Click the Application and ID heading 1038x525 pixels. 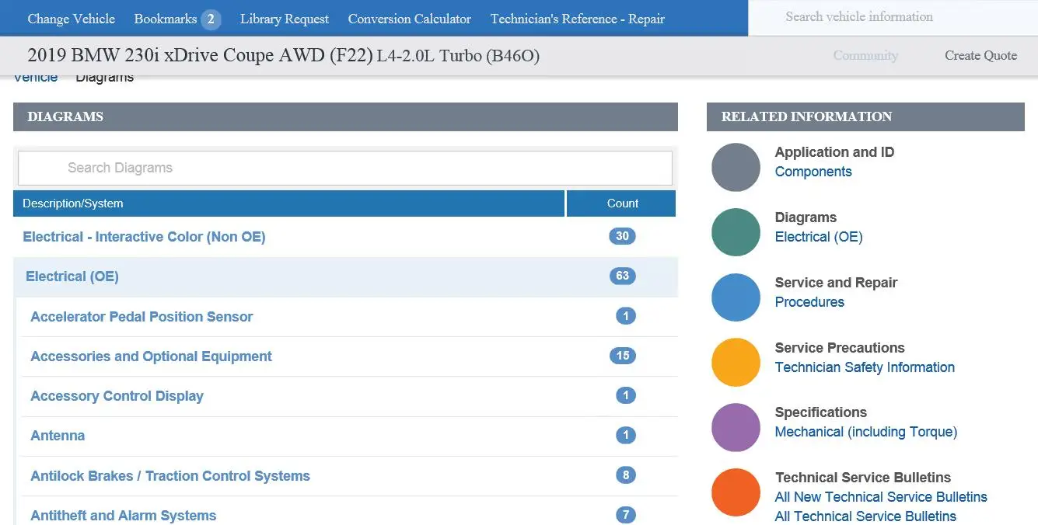pos(834,152)
